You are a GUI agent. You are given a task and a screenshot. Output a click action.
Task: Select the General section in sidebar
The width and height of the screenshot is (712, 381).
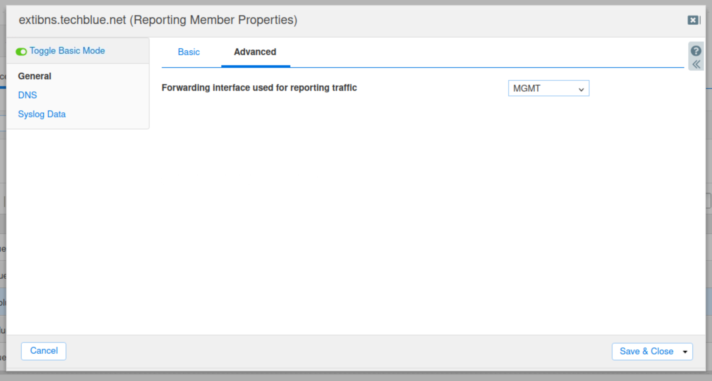tap(35, 76)
